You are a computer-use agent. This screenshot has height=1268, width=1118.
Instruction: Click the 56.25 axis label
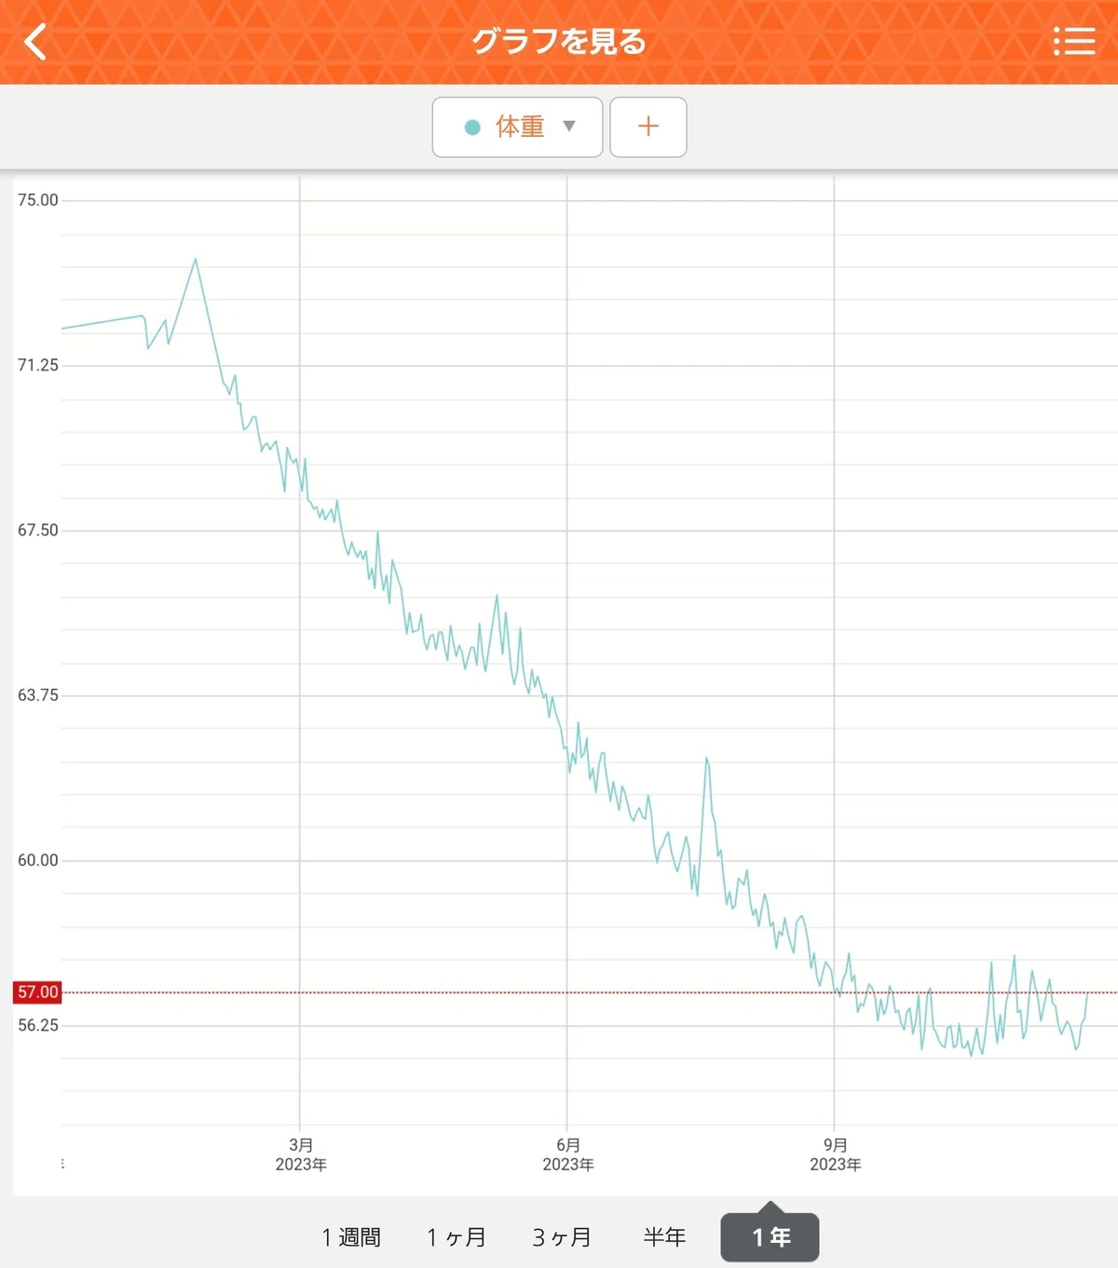coord(38,1025)
